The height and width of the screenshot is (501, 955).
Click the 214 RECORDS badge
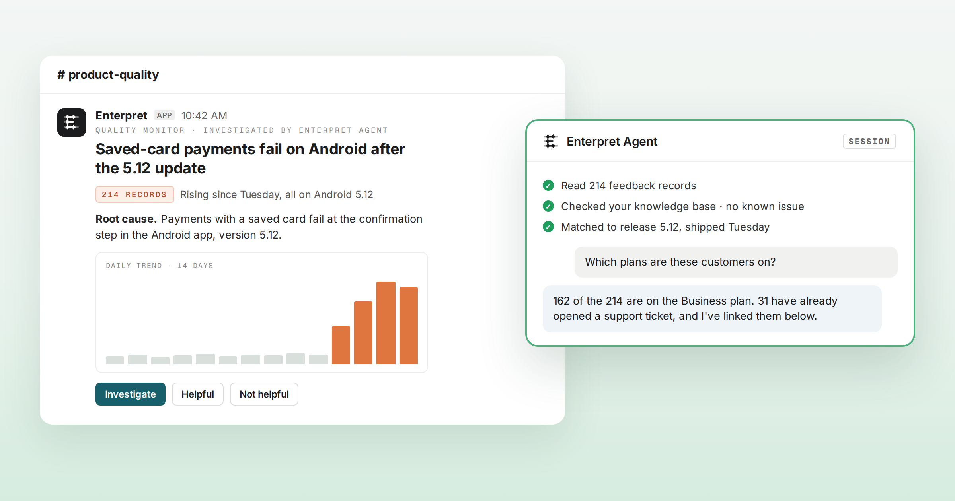point(134,194)
